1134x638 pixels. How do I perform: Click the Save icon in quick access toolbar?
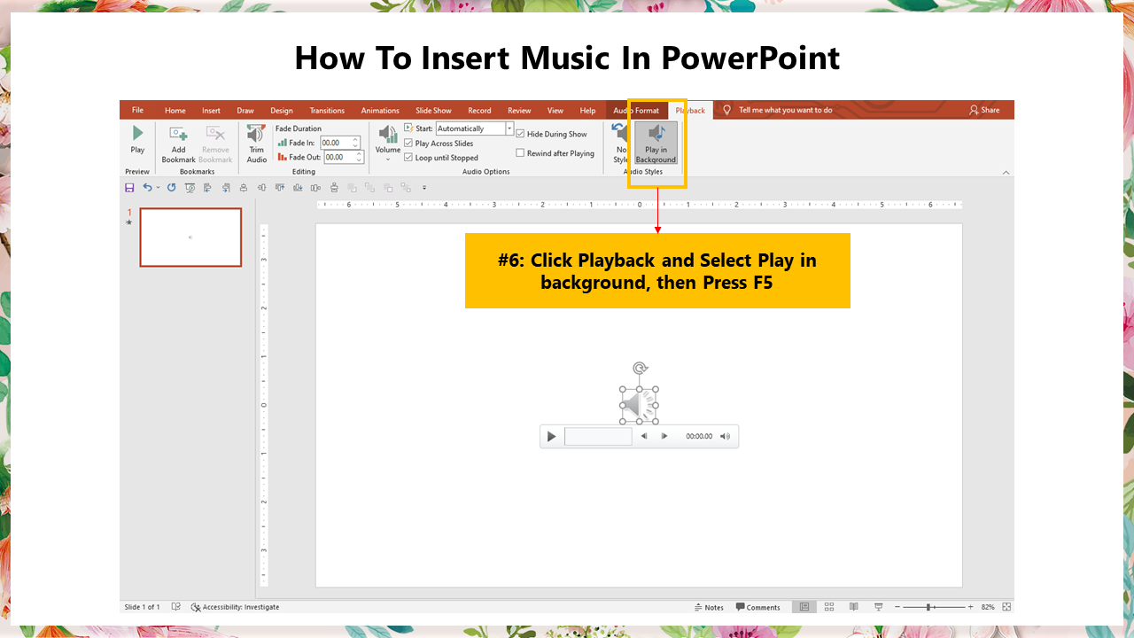point(129,188)
